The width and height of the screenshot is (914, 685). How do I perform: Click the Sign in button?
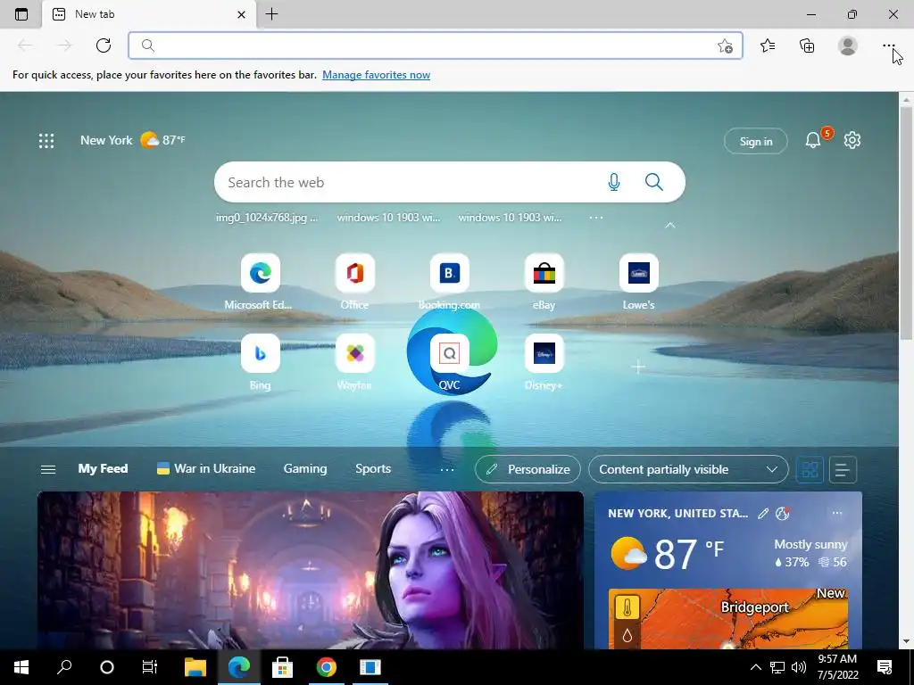tap(755, 141)
